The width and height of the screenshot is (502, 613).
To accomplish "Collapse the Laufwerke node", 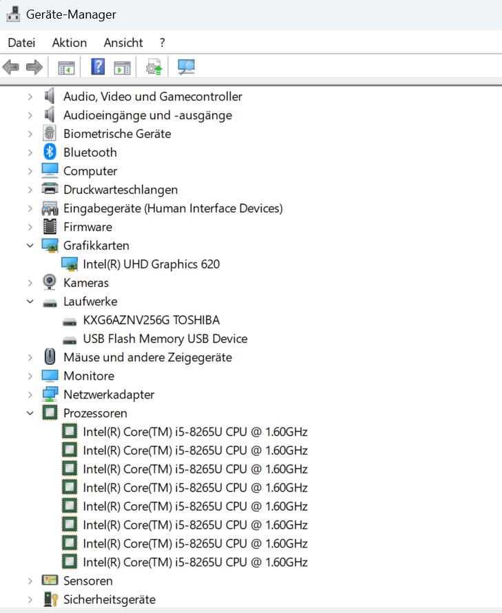I will click(30, 301).
